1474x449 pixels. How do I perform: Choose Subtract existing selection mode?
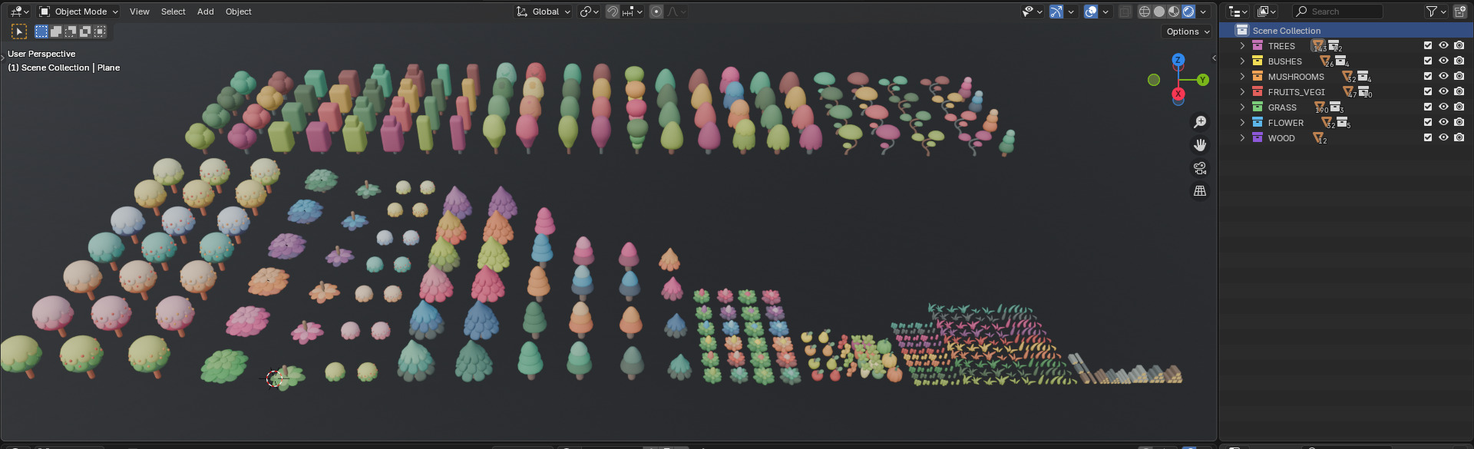[x=71, y=31]
